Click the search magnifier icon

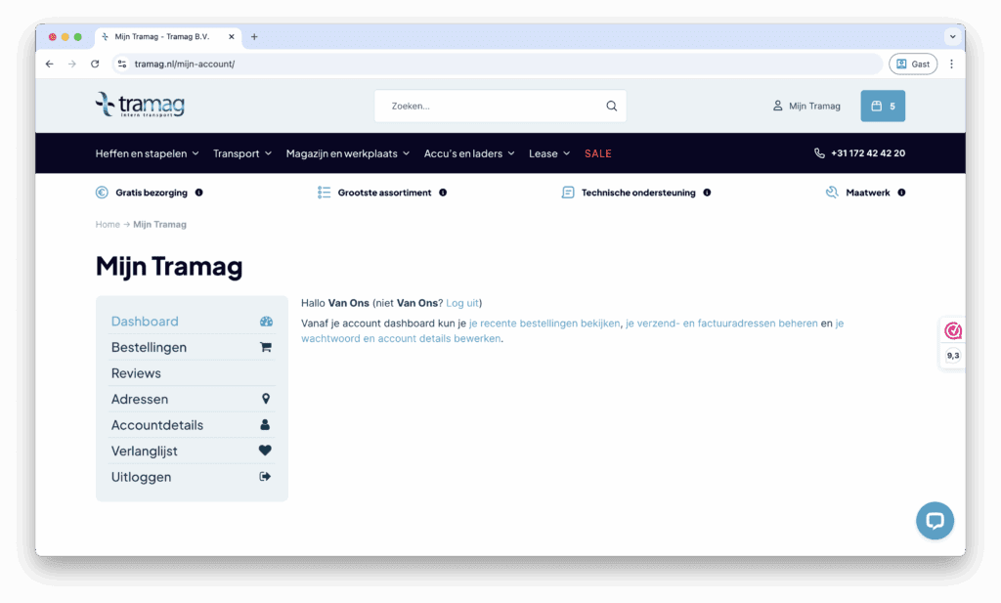pyautogui.click(x=611, y=106)
